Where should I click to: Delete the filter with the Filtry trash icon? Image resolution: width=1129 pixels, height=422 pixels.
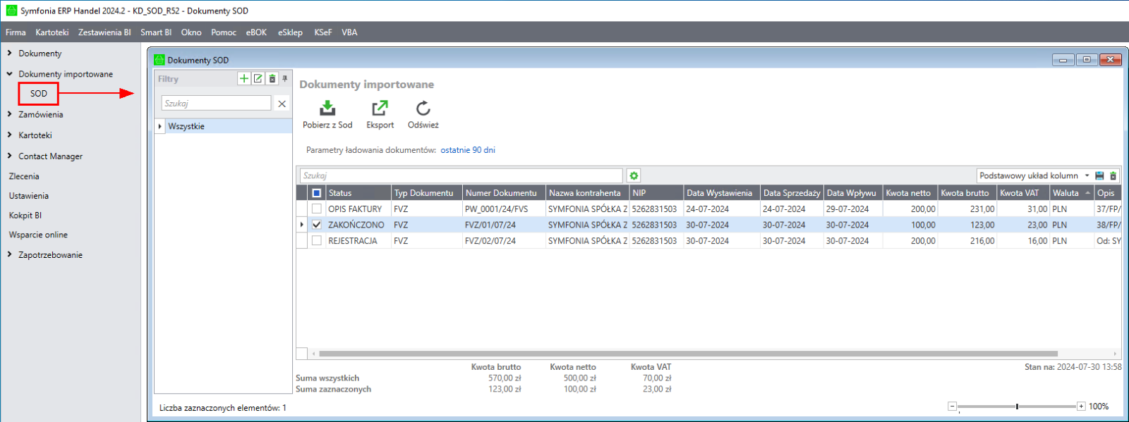point(272,79)
